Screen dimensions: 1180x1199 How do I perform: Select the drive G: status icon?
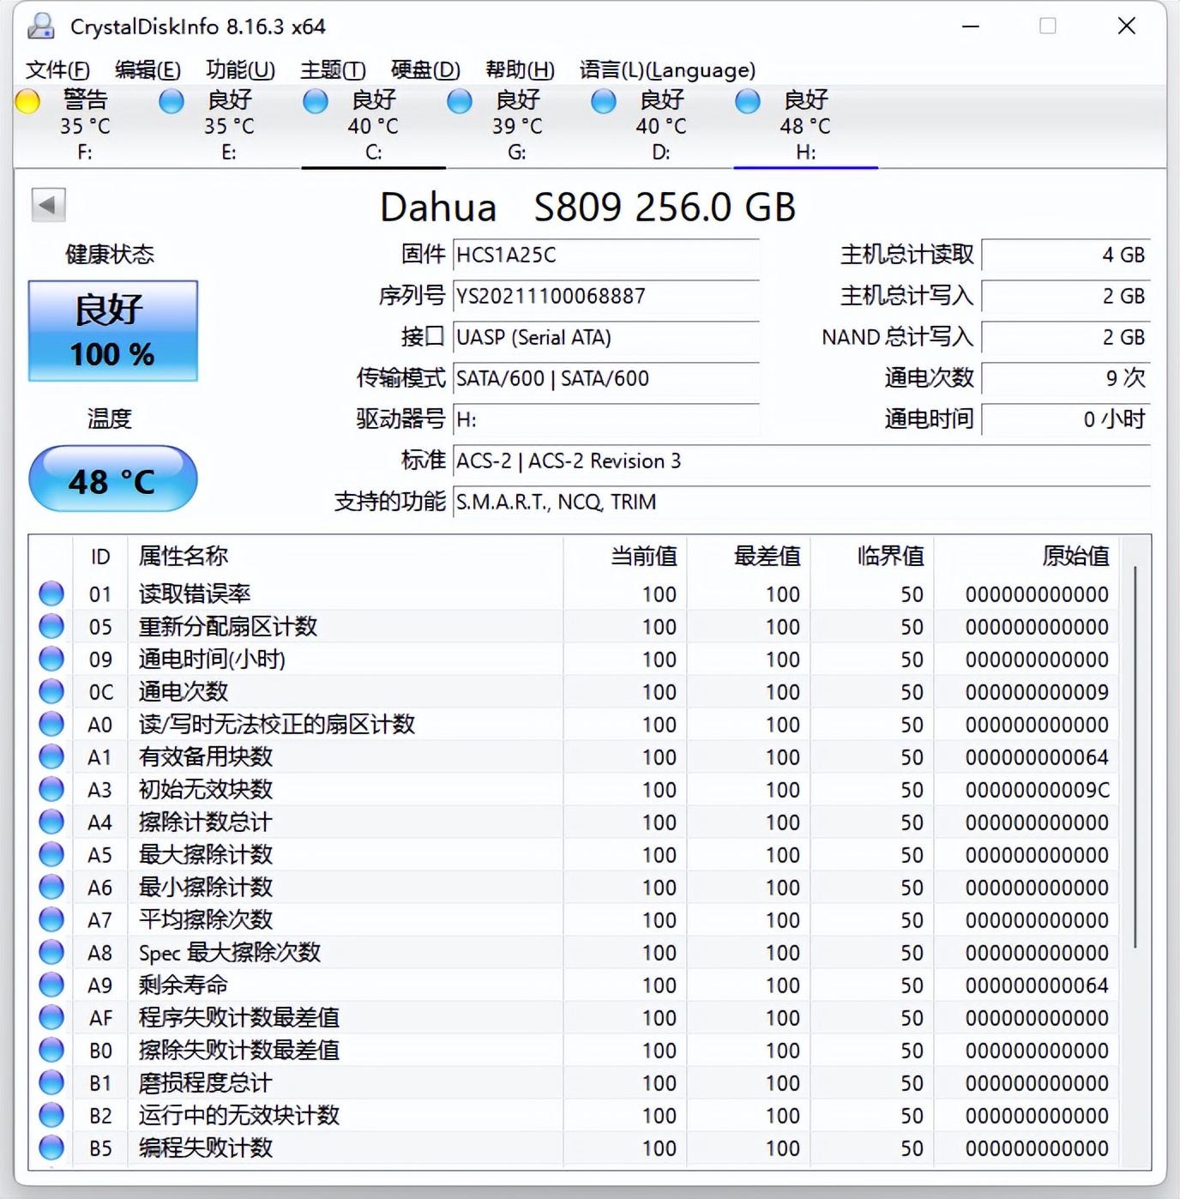[x=459, y=100]
